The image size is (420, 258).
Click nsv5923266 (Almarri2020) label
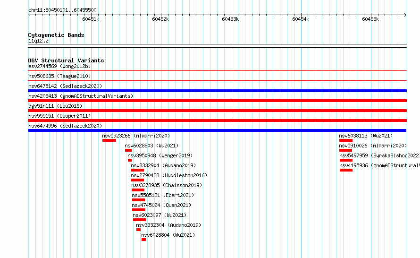[x=136, y=136]
